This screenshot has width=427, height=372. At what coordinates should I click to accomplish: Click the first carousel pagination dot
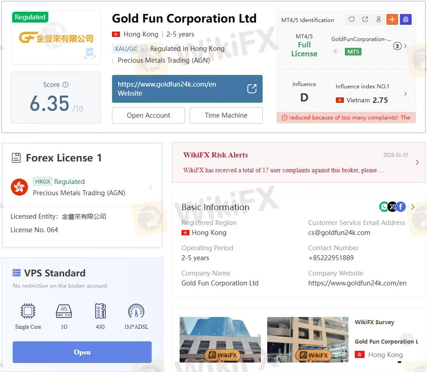tap(399, 362)
